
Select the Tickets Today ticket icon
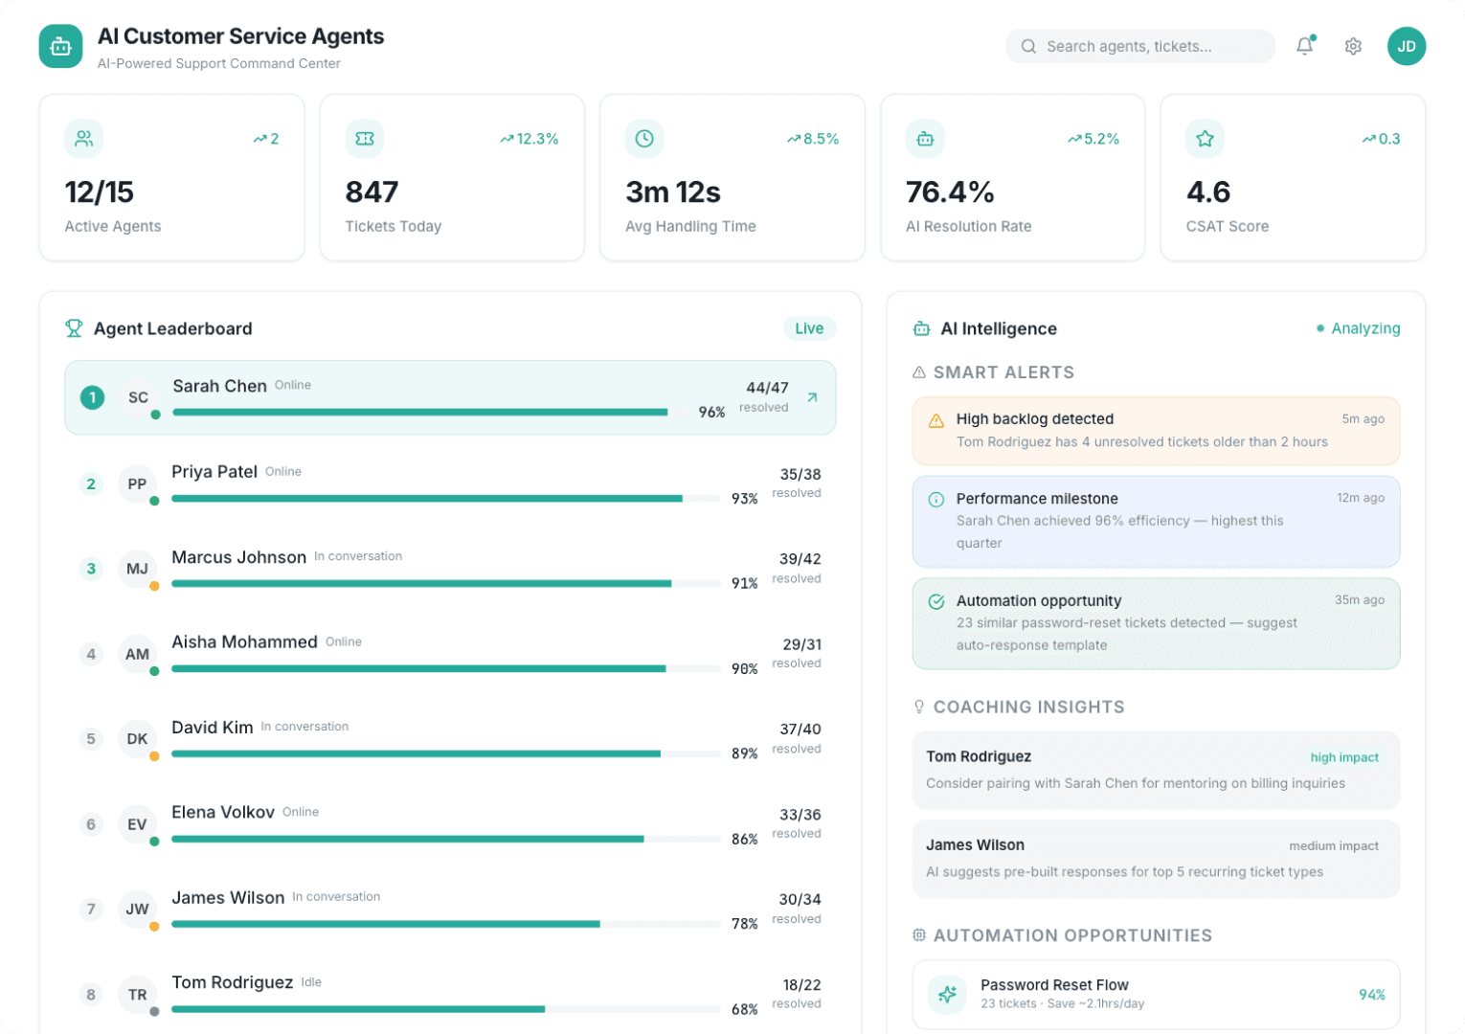coord(365,139)
